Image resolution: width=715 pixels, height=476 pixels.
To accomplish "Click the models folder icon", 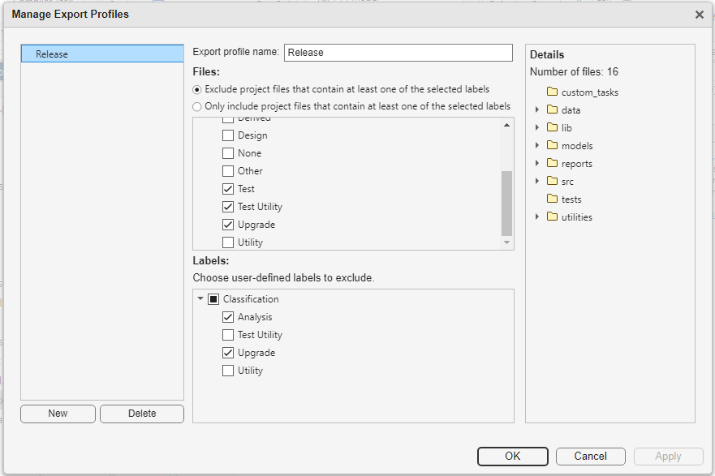I will pyautogui.click(x=553, y=145).
